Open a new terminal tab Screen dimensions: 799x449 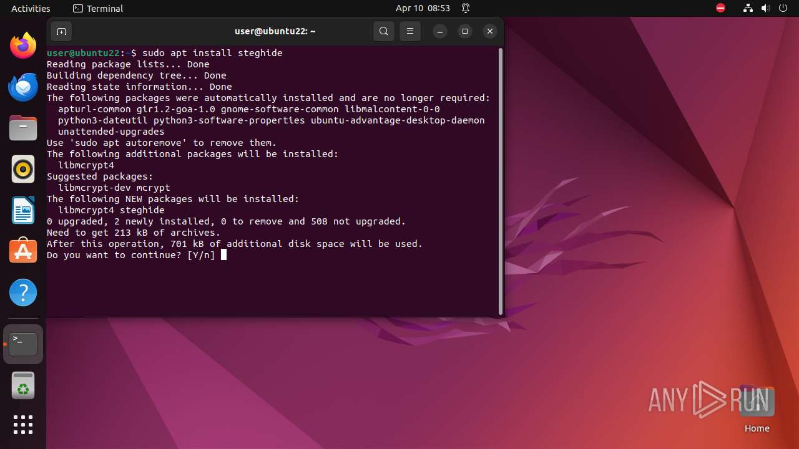[x=61, y=31]
